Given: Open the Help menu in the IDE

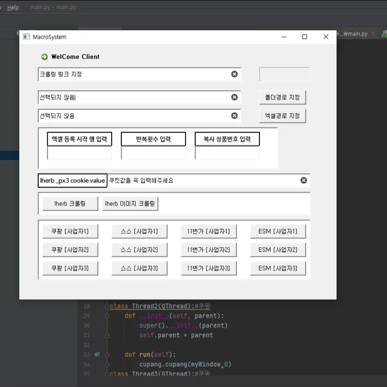Looking at the screenshot, I should [13, 8].
